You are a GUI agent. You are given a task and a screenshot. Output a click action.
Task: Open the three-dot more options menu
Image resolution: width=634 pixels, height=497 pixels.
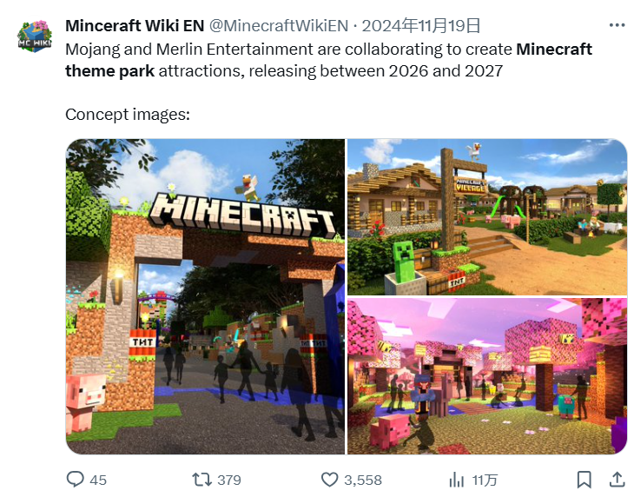(617, 25)
